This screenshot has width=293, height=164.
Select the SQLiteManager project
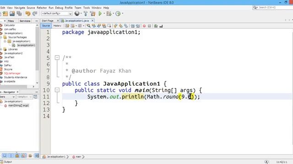click(12, 73)
